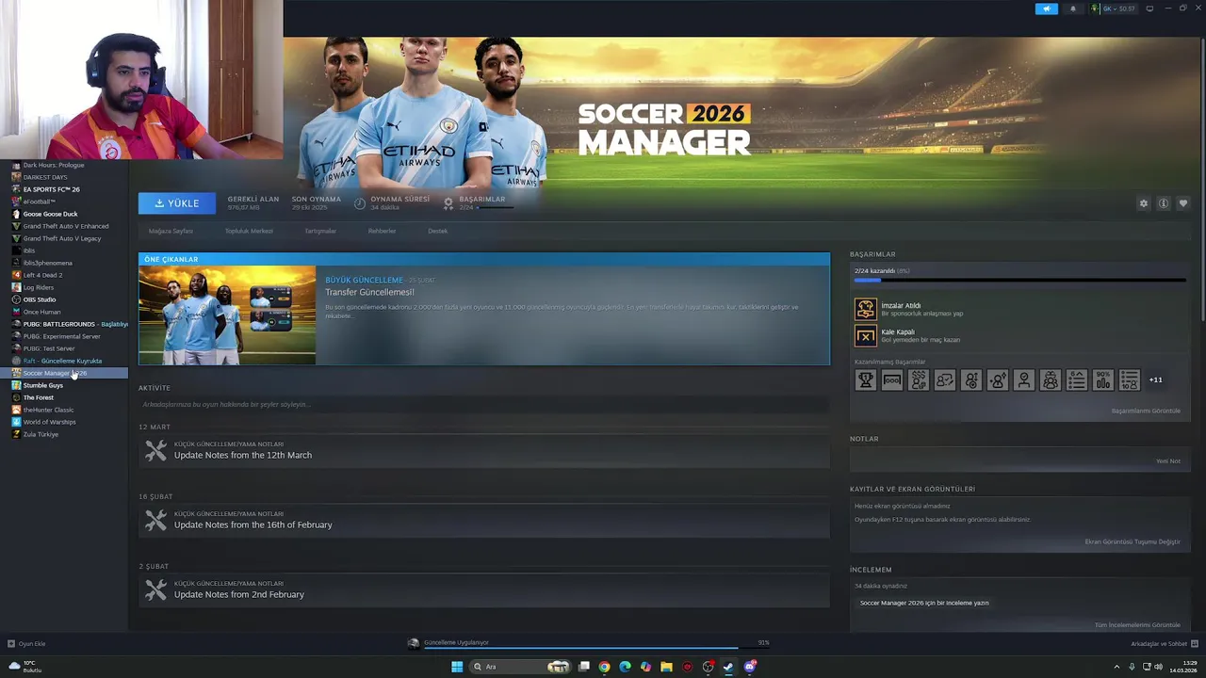This screenshot has width=1206, height=678.
Task: Open the Mağaza Sayfası tab
Action: [x=171, y=231]
